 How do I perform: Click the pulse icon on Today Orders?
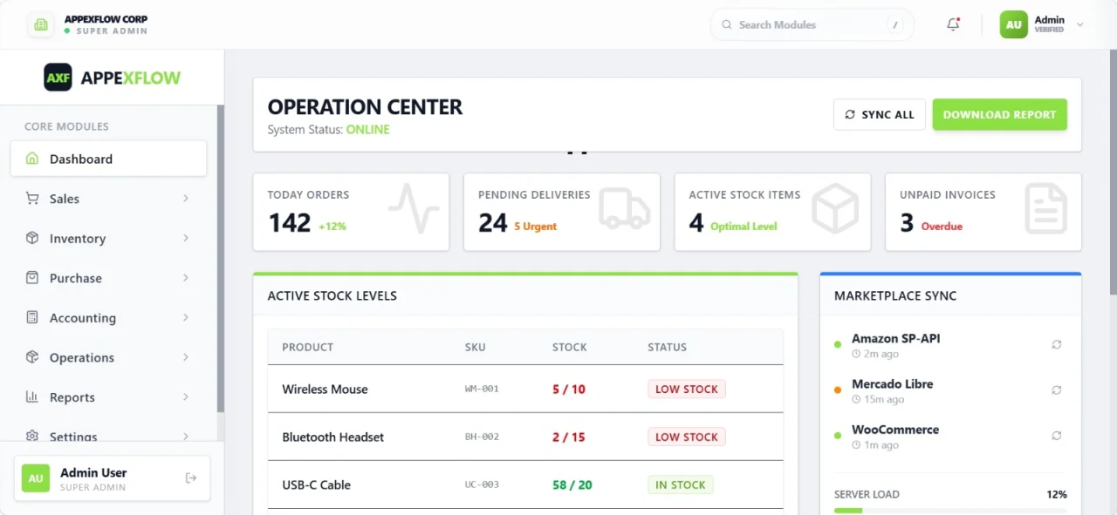click(414, 208)
